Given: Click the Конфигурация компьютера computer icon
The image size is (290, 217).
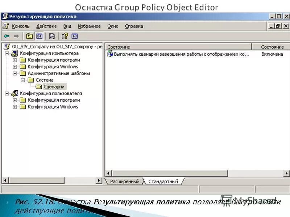Looking at the screenshot, I should 15,53.
